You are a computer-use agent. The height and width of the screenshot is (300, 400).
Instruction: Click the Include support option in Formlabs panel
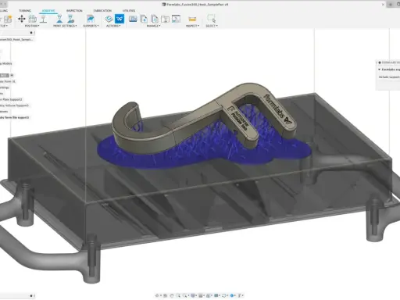pyautogui.click(x=389, y=77)
